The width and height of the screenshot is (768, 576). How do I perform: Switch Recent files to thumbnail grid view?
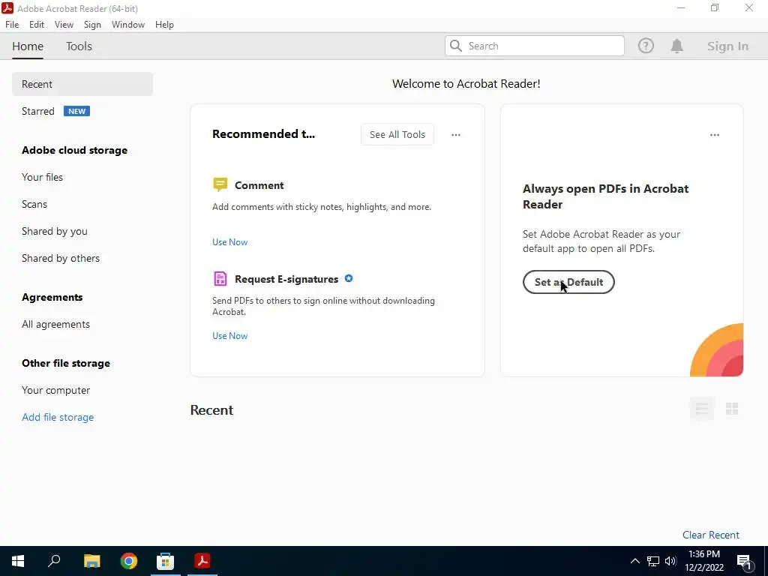[x=732, y=409]
